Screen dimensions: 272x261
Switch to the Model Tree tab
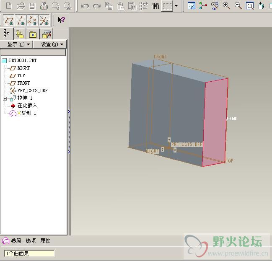(7, 33)
